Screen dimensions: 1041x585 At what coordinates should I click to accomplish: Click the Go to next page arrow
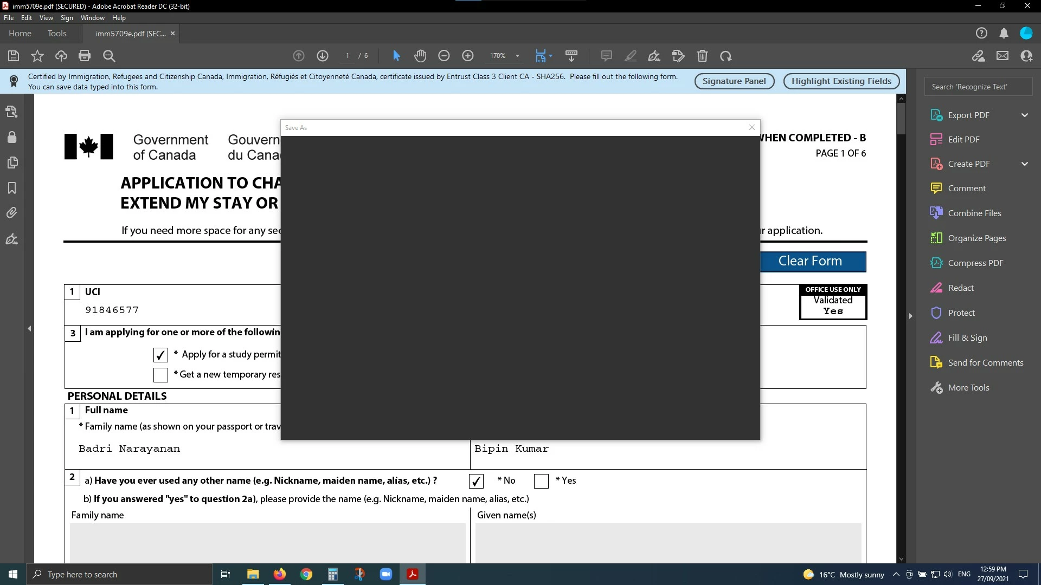pos(323,56)
